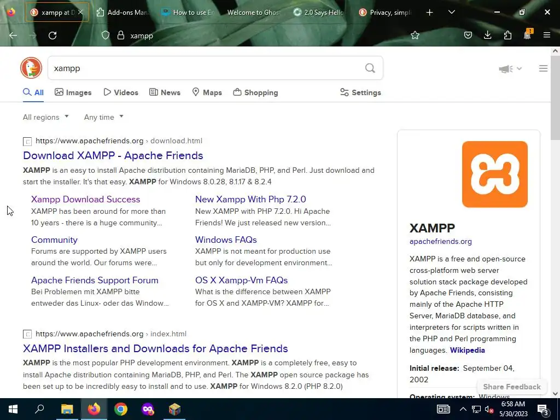Viewport: 560px width, 420px height.
Task: Open the Windows FAQs sitelink
Action: click(x=226, y=240)
